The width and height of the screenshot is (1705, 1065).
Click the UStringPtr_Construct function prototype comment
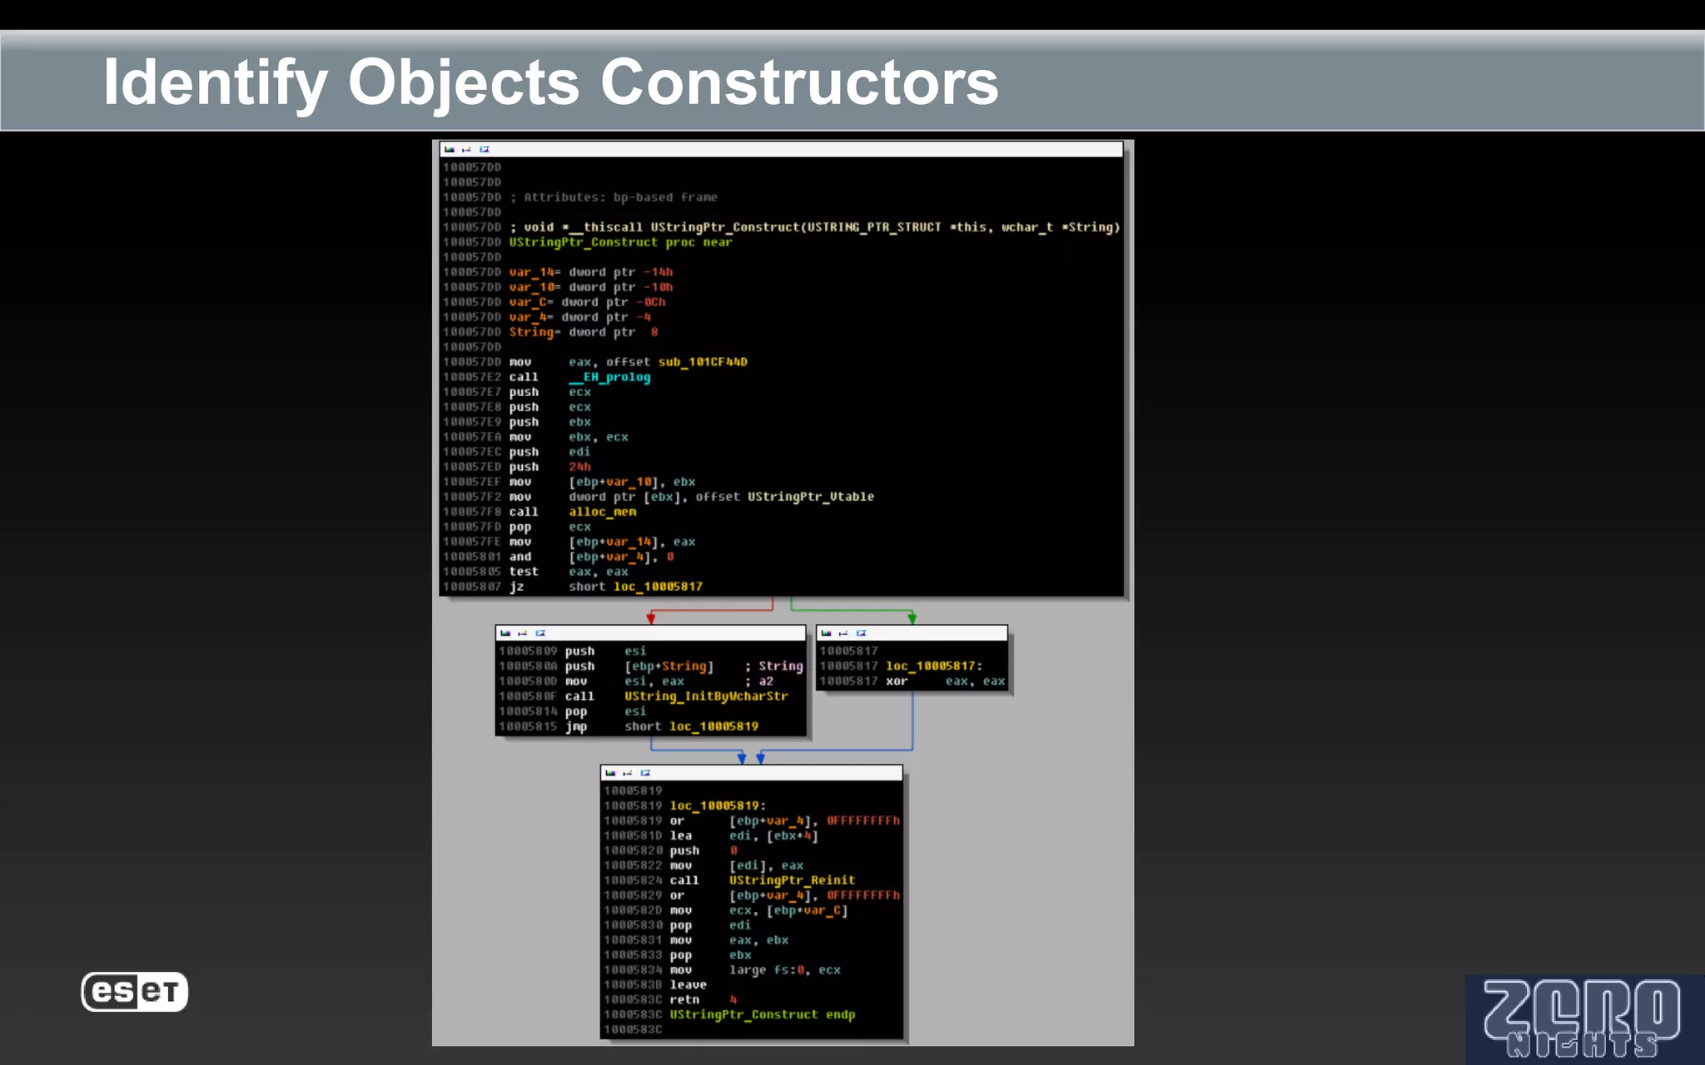click(815, 227)
